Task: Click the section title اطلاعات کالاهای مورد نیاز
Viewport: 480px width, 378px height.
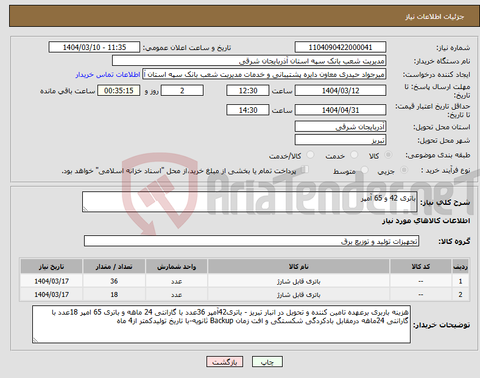Action: coord(426,221)
